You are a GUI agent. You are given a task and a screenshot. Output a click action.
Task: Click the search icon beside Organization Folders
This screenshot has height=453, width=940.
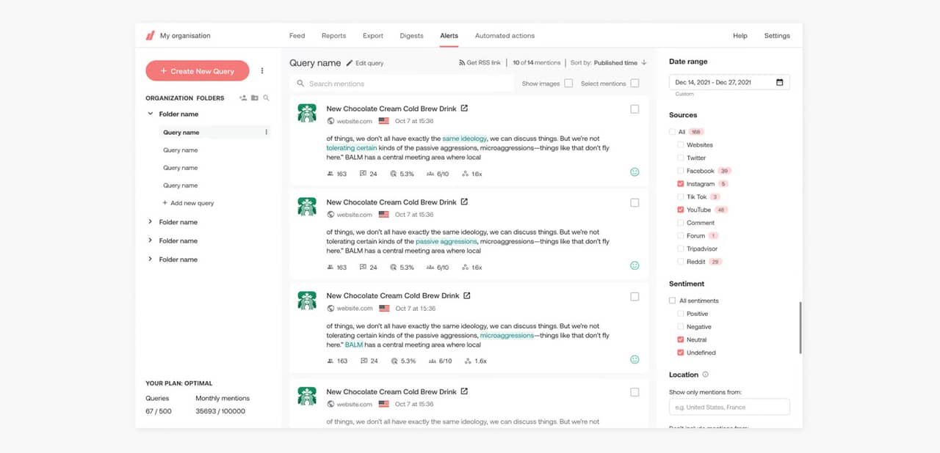tap(266, 98)
